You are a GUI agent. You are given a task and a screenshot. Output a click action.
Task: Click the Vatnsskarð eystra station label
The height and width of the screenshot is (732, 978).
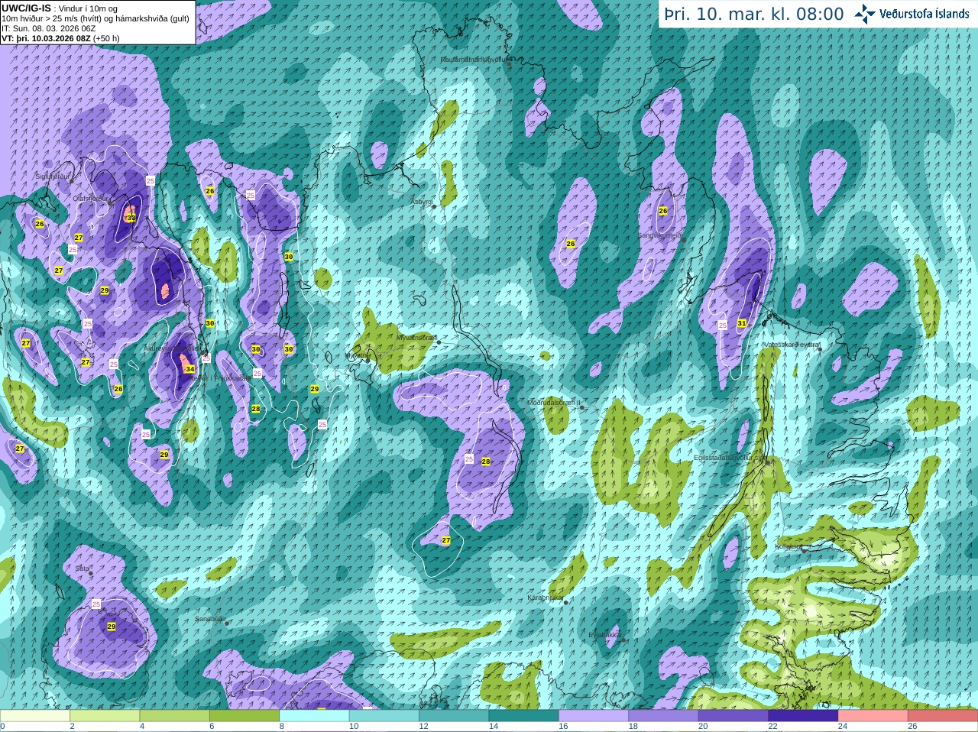tap(792, 345)
